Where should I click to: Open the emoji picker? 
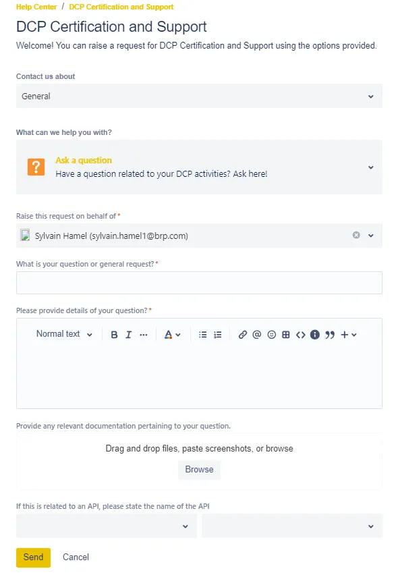click(271, 335)
